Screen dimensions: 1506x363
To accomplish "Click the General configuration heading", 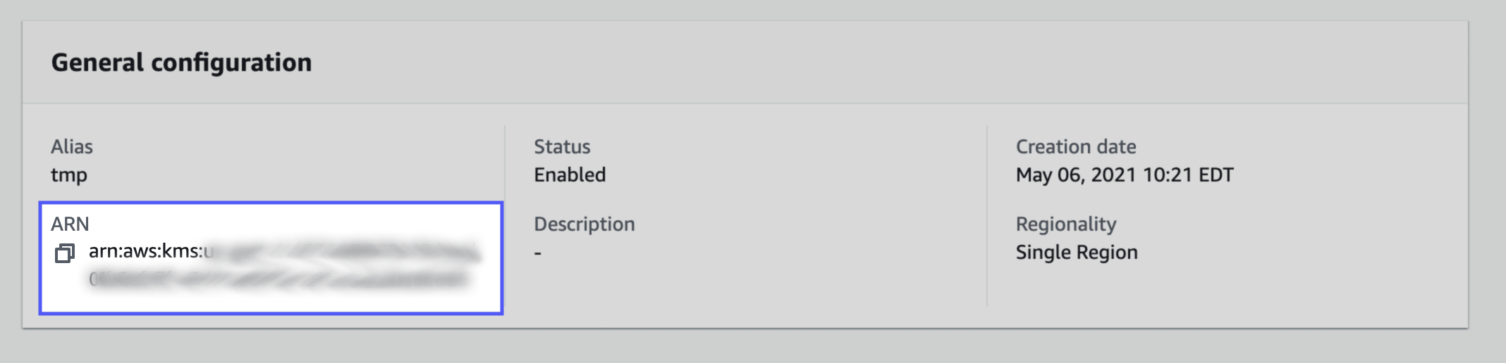I will 181,63.
